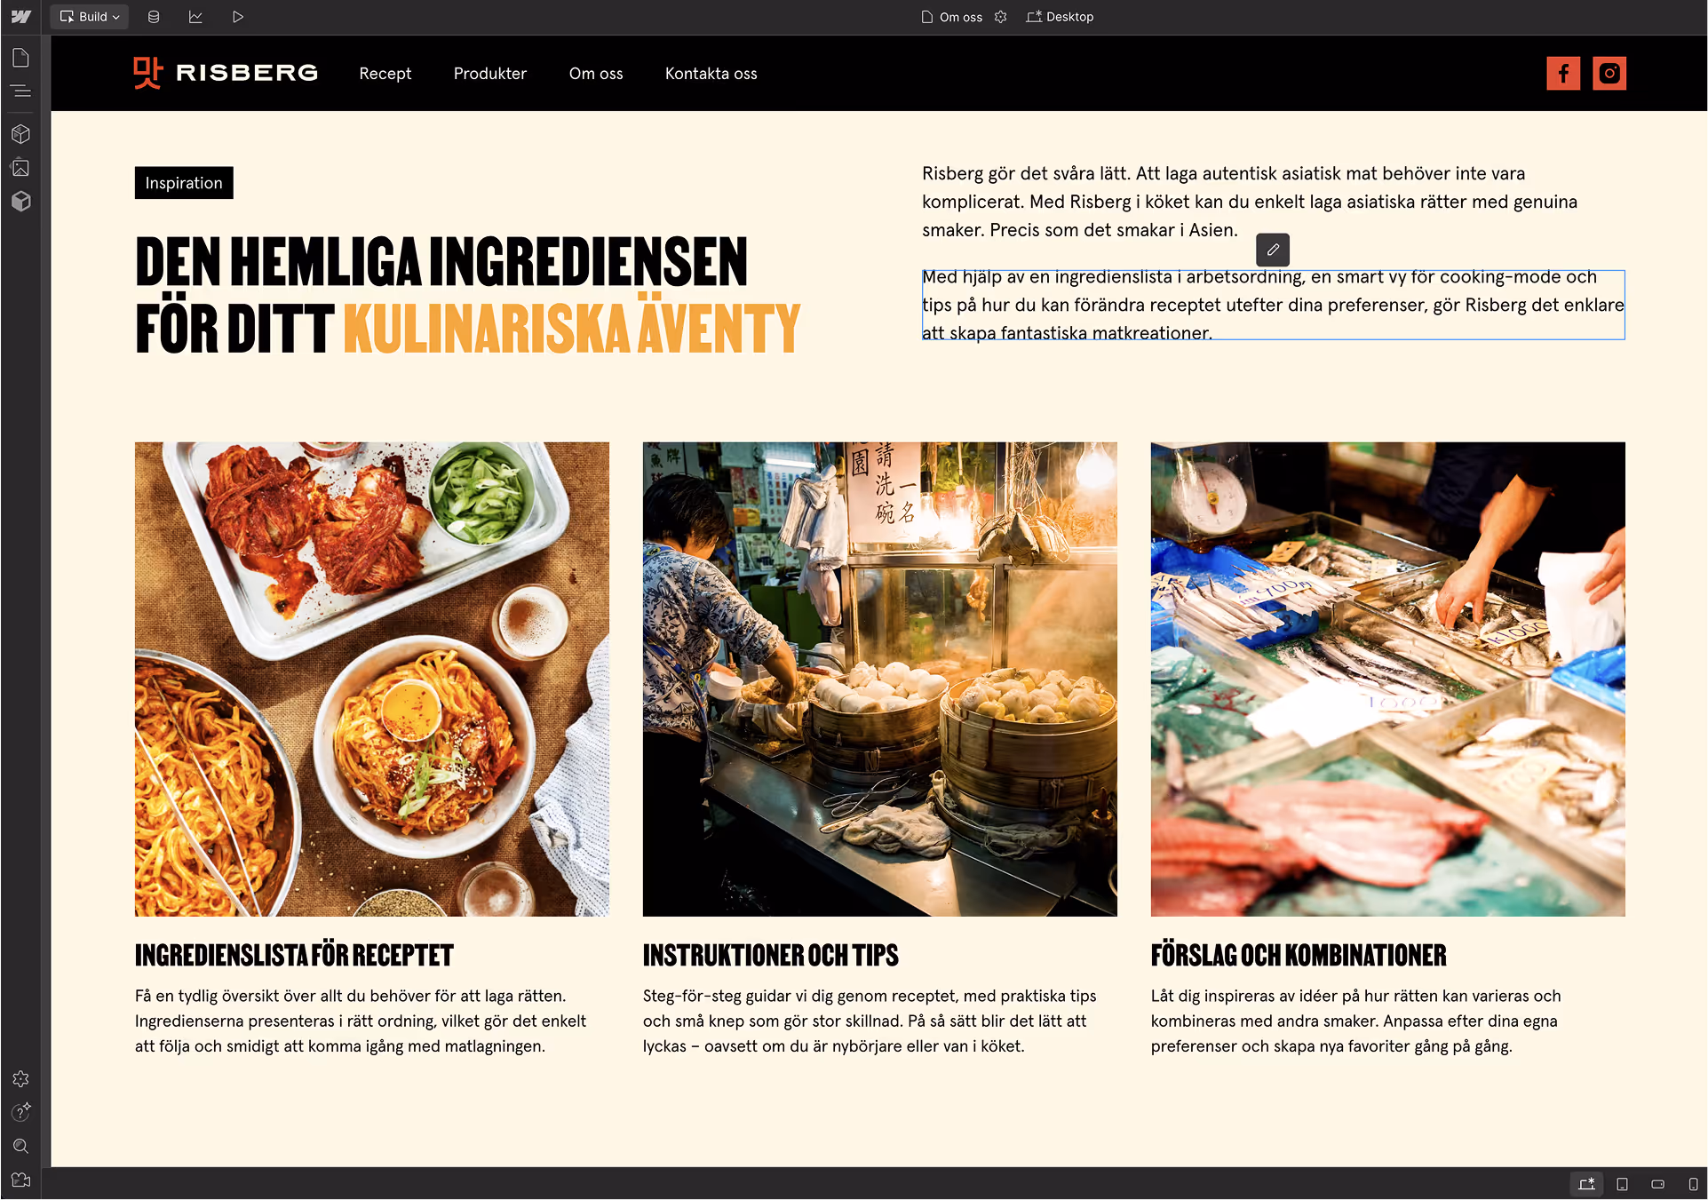Open page settings gear beside Om oss
This screenshot has height=1200, width=1708.
coord(1001,17)
